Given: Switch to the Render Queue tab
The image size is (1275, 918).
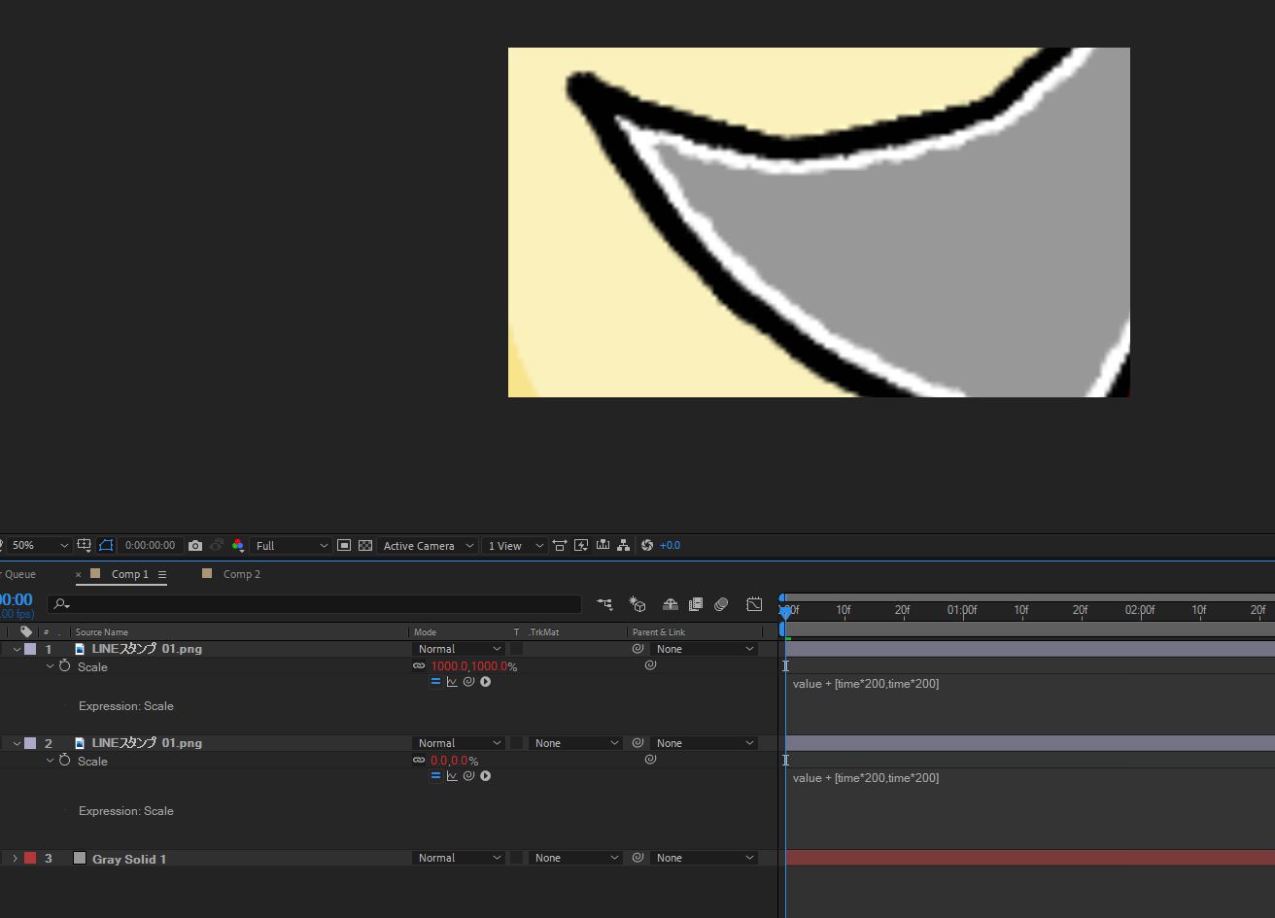Looking at the screenshot, I should [x=17, y=574].
